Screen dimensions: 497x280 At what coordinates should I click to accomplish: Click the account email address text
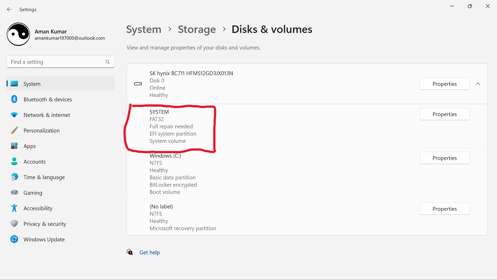click(70, 38)
